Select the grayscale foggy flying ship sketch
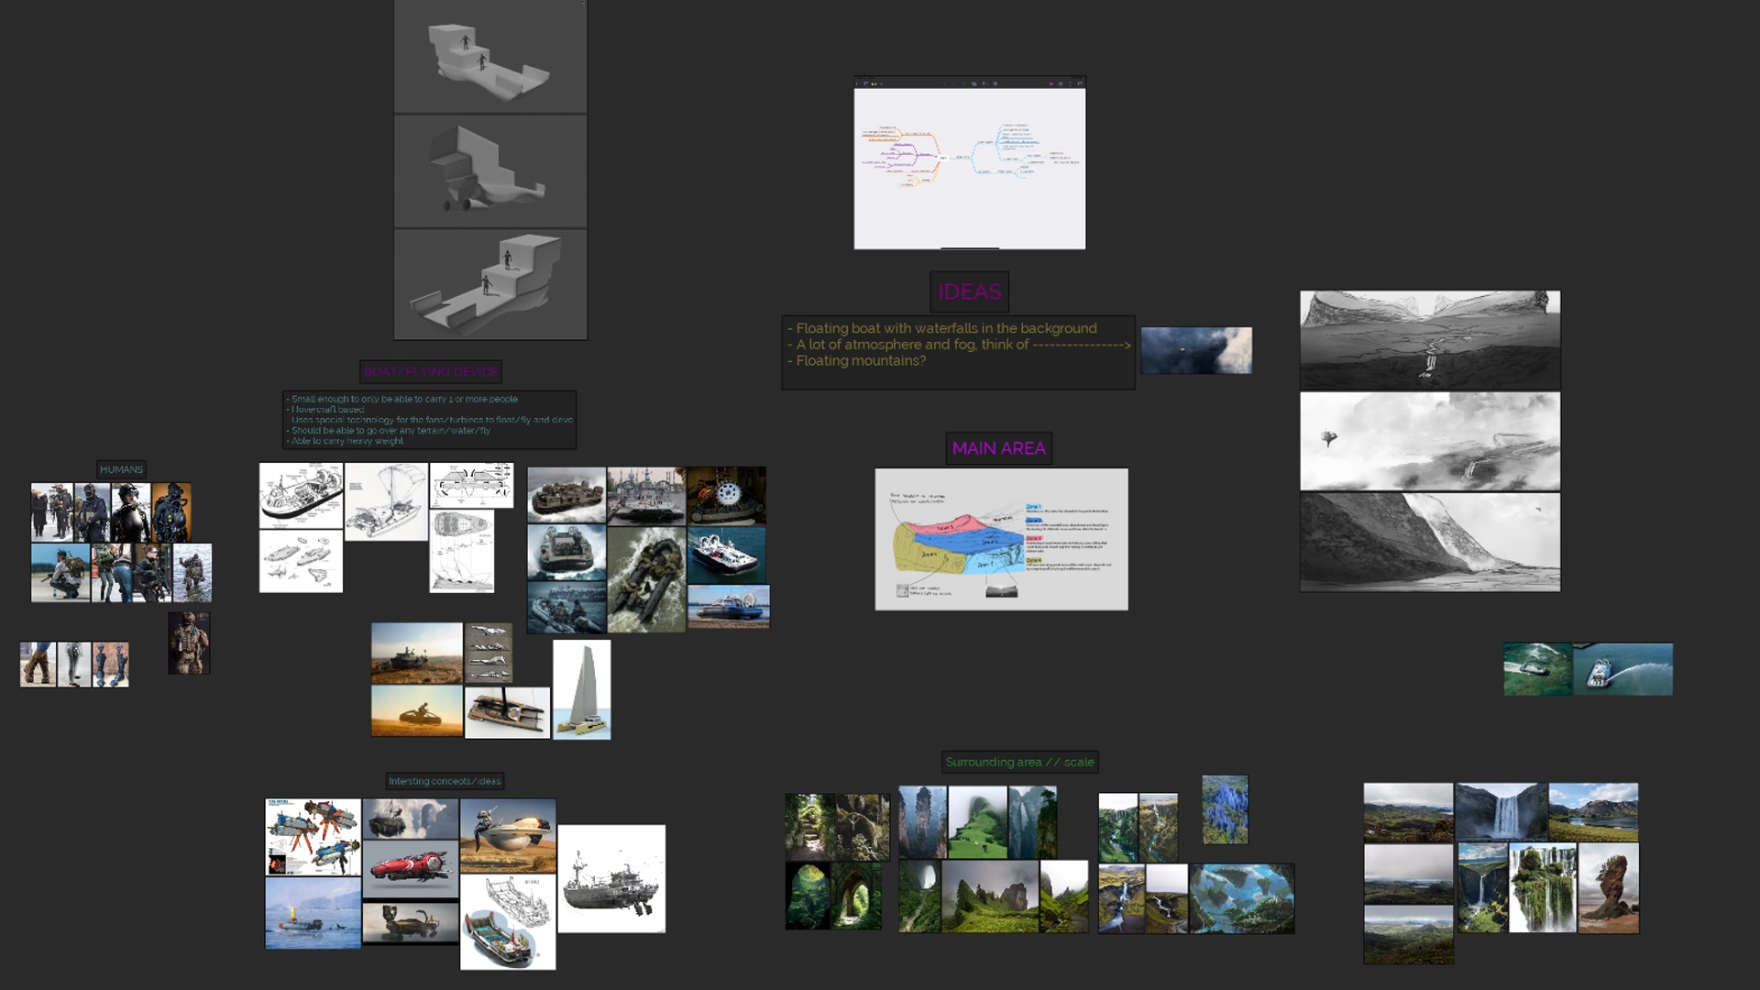1760x990 pixels. pyautogui.click(x=1429, y=441)
